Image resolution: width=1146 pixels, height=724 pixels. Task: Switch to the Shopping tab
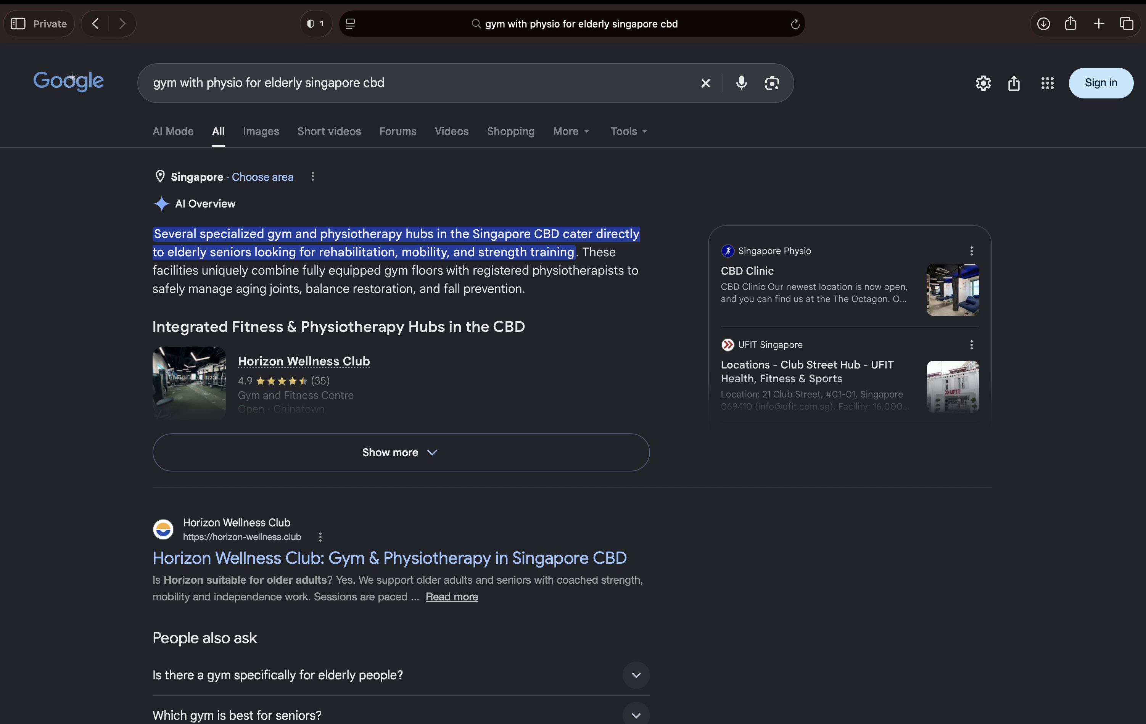[x=510, y=131]
